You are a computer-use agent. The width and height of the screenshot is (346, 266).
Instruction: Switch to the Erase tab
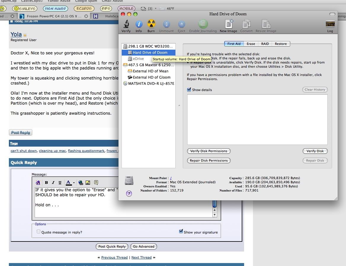[251, 44]
